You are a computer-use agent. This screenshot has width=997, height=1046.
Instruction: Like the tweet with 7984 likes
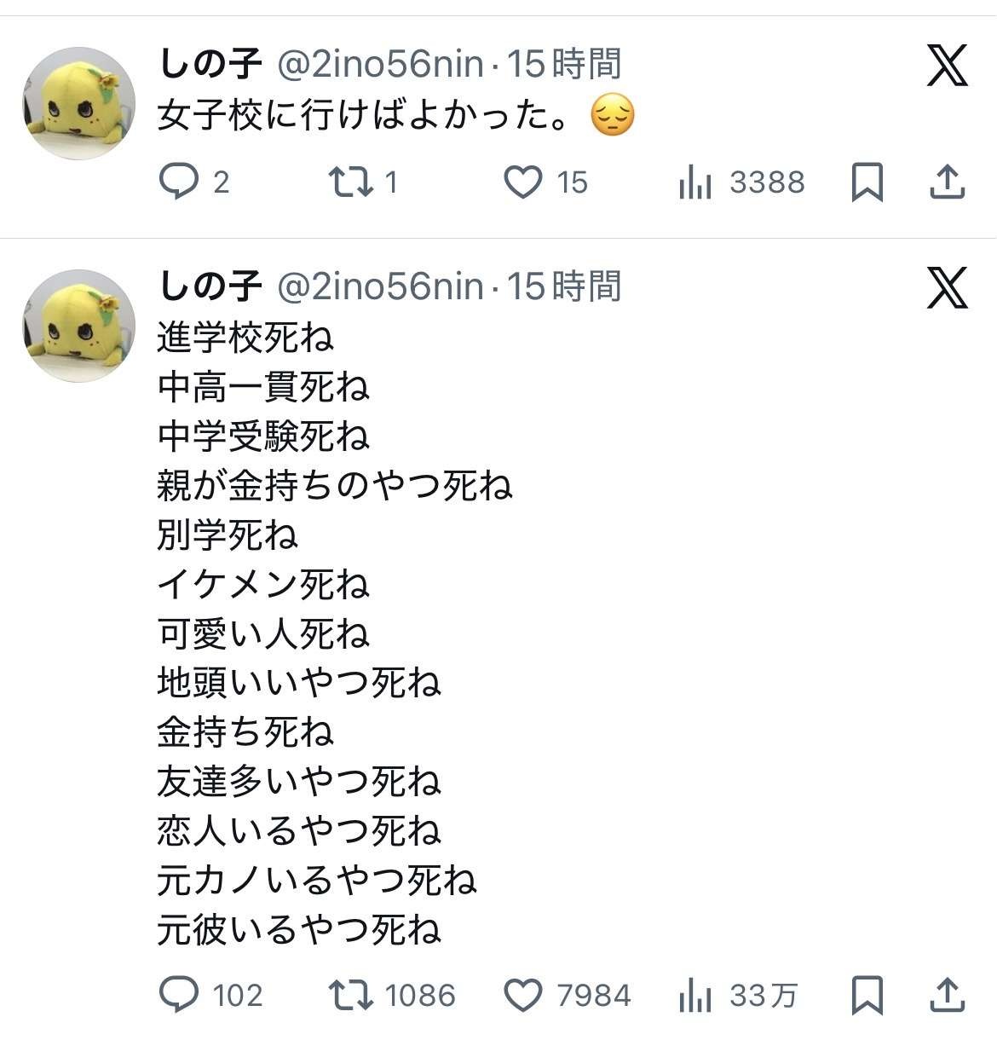pyautogui.click(x=523, y=995)
